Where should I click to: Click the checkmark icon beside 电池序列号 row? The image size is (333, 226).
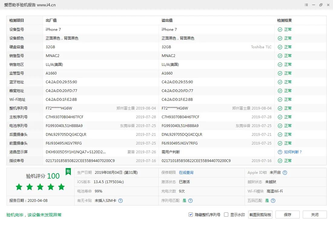[280, 126]
